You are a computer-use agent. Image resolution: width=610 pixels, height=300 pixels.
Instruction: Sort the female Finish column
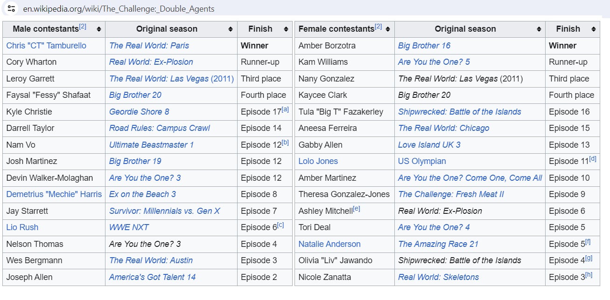tap(594, 29)
